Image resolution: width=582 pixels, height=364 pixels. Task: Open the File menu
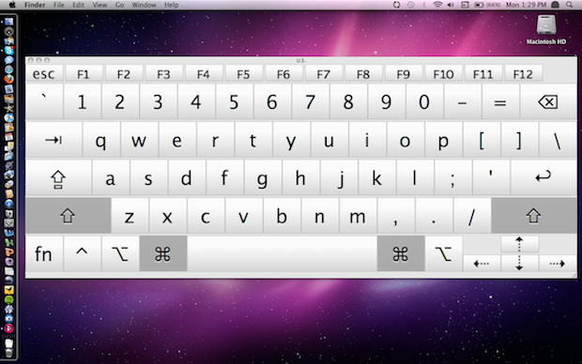[58, 5]
